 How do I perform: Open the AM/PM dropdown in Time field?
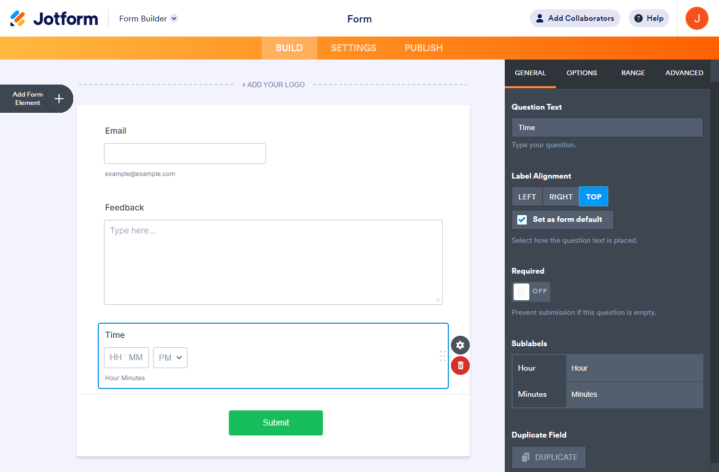(x=170, y=358)
